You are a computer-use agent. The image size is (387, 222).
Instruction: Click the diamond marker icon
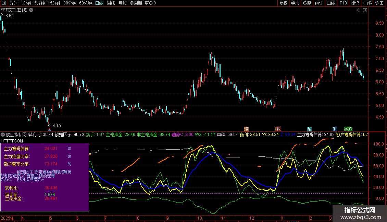coord(359,10)
